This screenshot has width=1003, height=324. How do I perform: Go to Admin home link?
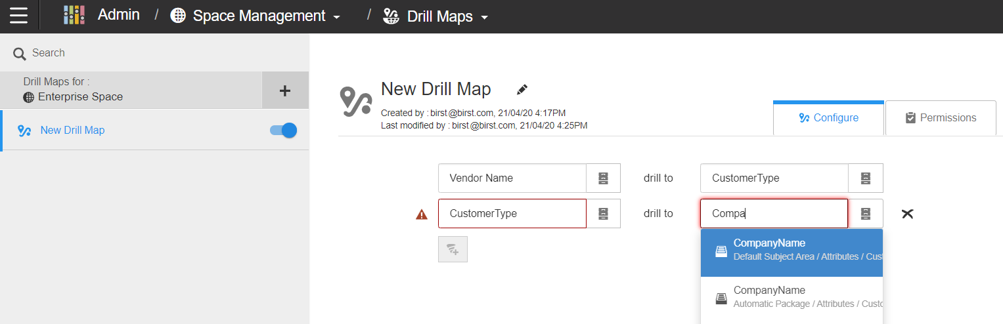point(118,15)
